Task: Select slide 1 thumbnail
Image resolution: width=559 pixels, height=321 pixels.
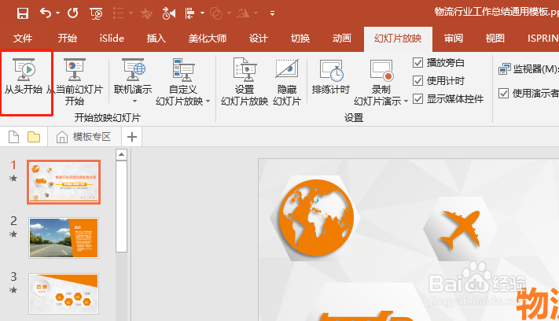Action: [x=64, y=182]
